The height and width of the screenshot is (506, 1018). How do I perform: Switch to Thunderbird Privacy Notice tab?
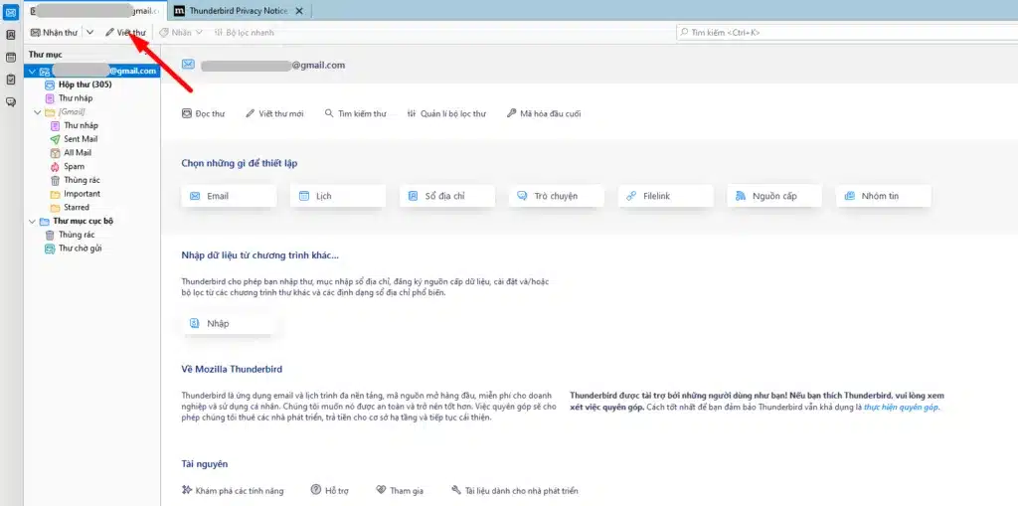(238, 11)
